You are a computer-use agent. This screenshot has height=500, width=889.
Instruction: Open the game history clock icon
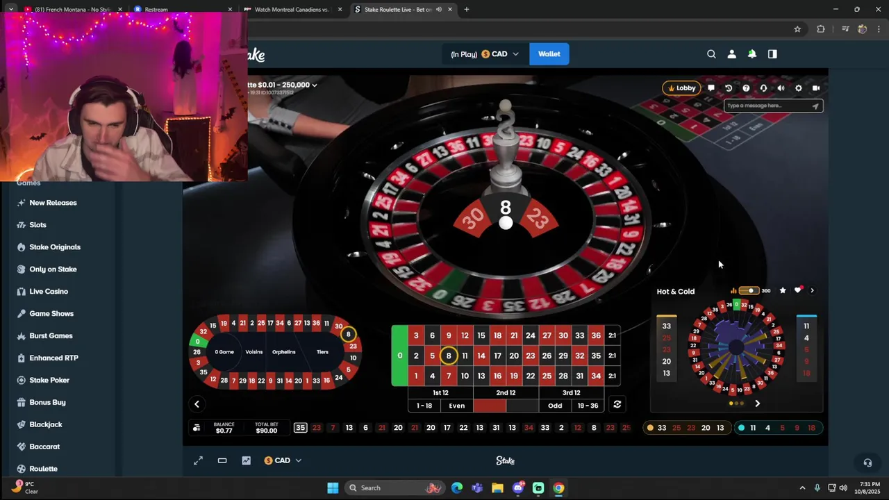pyautogui.click(x=729, y=88)
